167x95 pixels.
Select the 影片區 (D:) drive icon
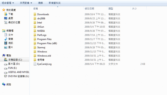(6, 64)
